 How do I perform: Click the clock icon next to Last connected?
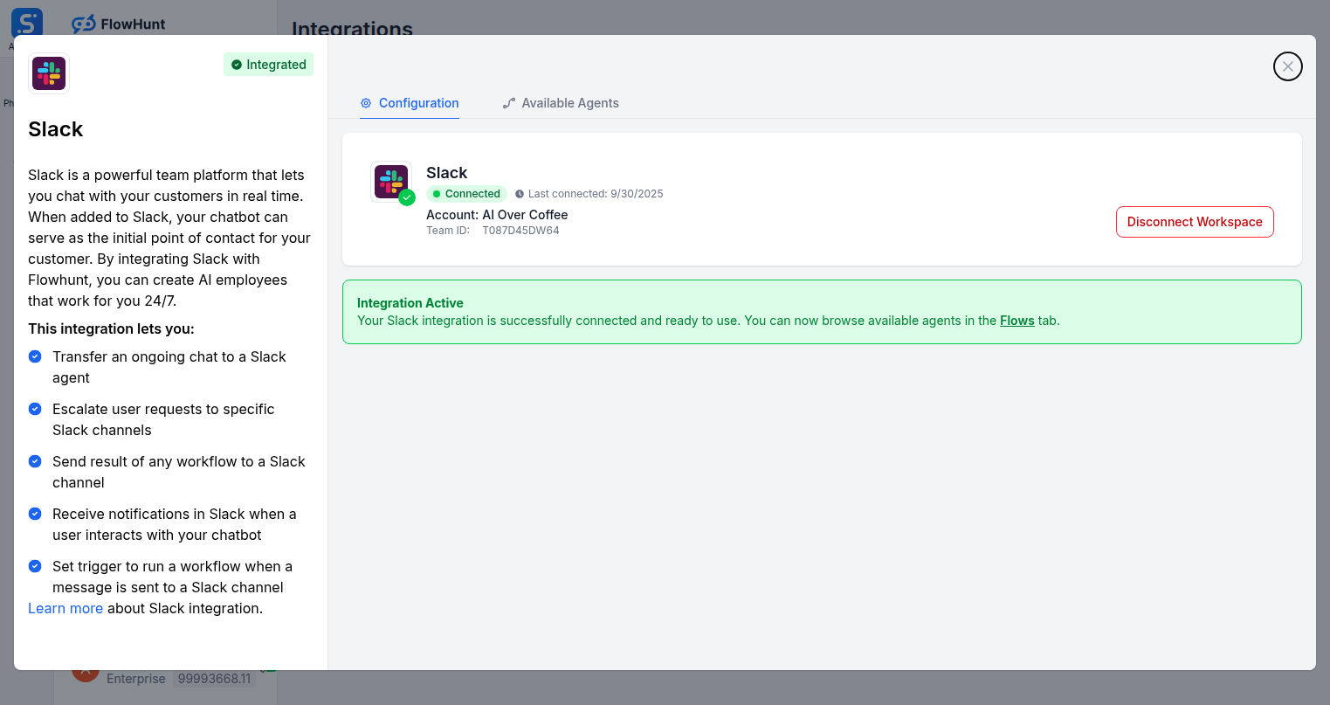pyautogui.click(x=520, y=193)
